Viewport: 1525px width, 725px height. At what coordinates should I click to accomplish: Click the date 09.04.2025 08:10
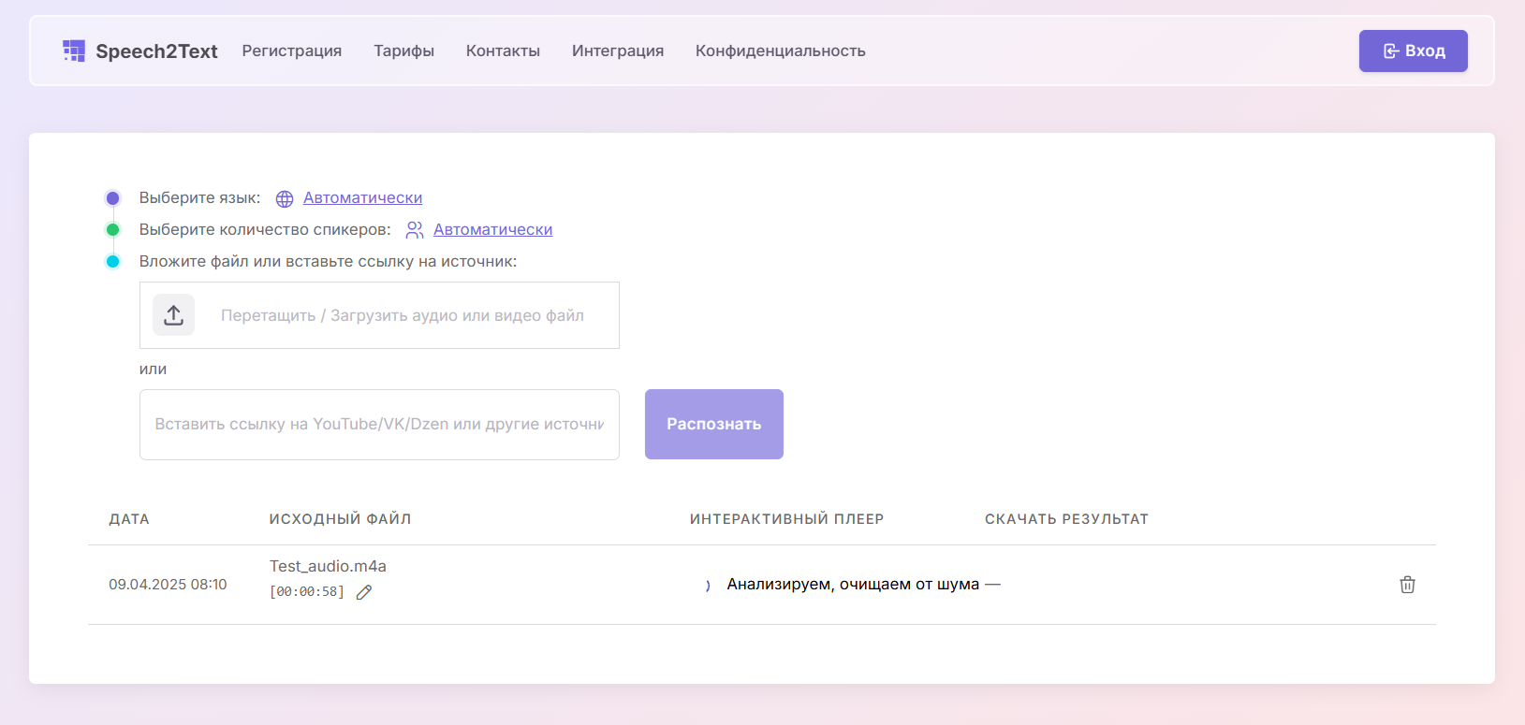(168, 585)
